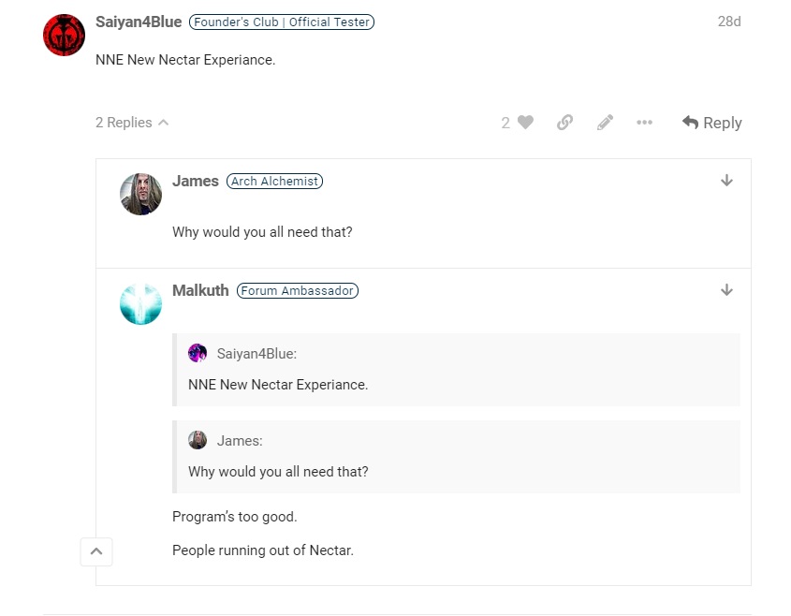
Task: Open Malkuth username link
Action: click(200, 290)
